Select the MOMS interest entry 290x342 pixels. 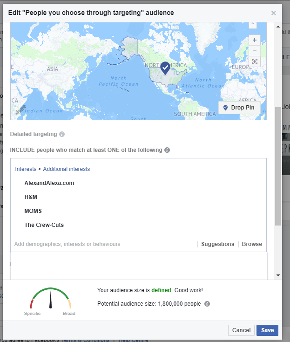click(33, 211)
